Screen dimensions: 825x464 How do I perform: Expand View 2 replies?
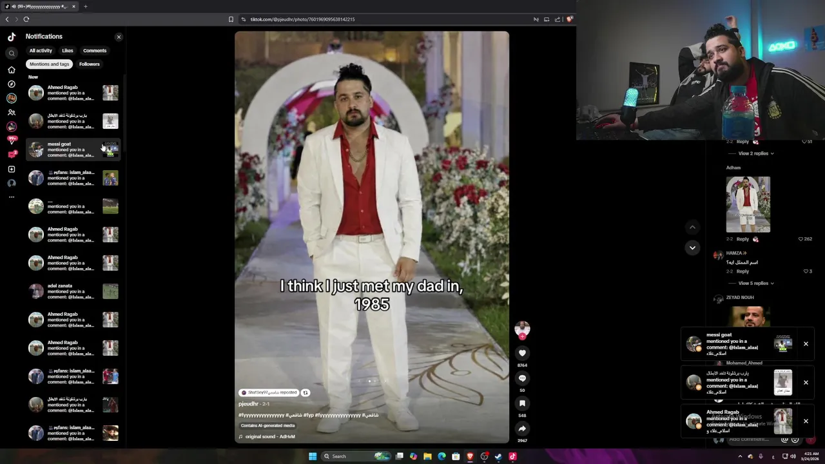pos(755,153)
